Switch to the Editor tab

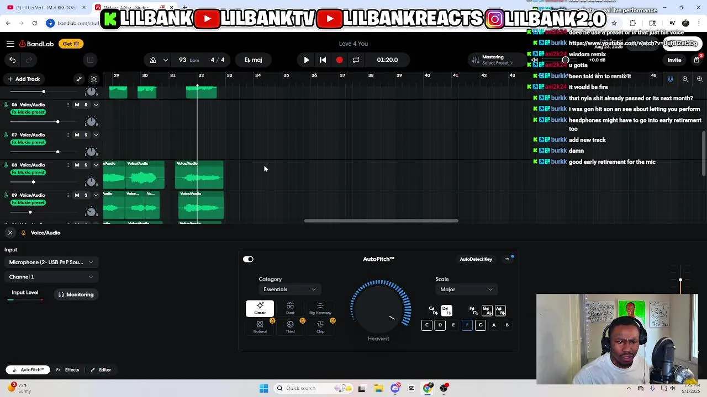click(x=101, y=370)
